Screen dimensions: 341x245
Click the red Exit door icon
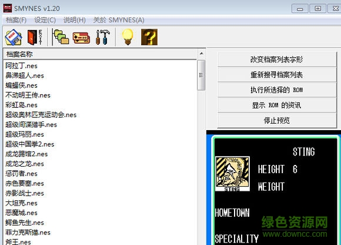coord(35,37)
